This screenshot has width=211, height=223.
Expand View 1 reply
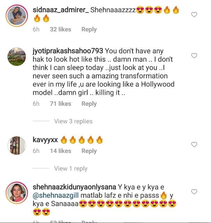click(71, 169)
